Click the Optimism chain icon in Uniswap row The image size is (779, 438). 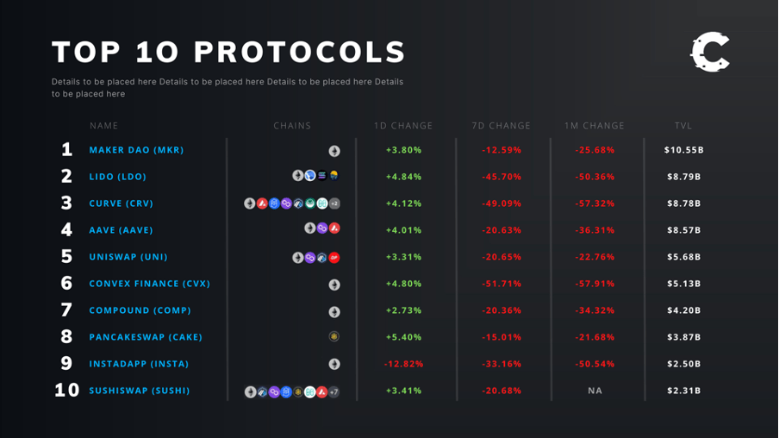[x=334, y=257]
